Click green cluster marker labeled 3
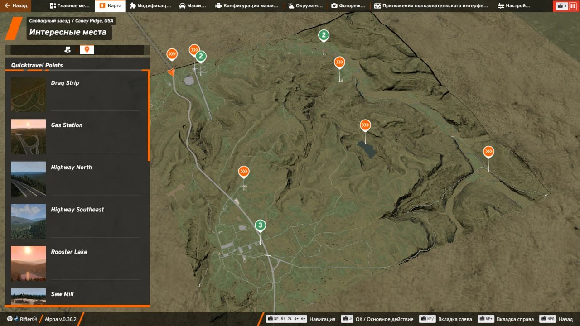The height and width of the screenshot is (326, 580). (260, 225)
